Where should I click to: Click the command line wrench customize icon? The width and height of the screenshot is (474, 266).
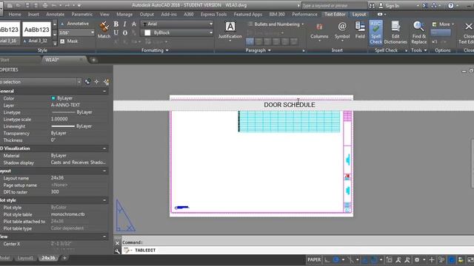click(117, 251)
